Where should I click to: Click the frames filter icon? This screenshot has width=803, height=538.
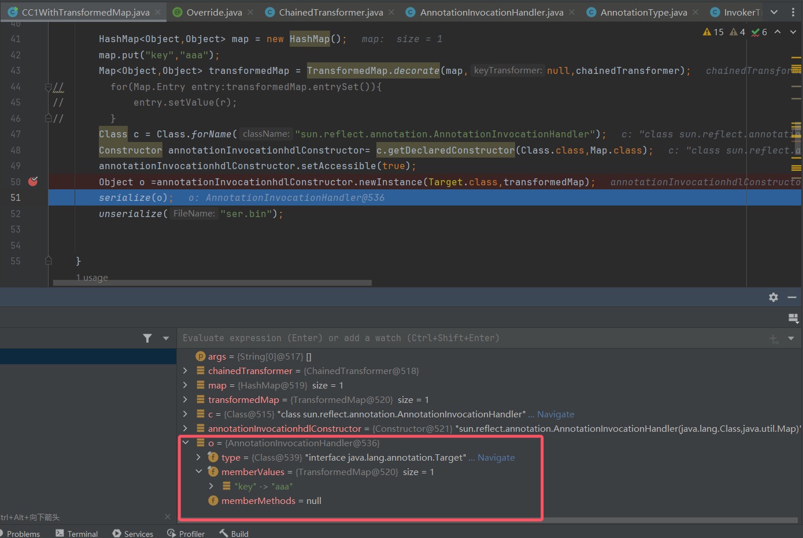147,338
